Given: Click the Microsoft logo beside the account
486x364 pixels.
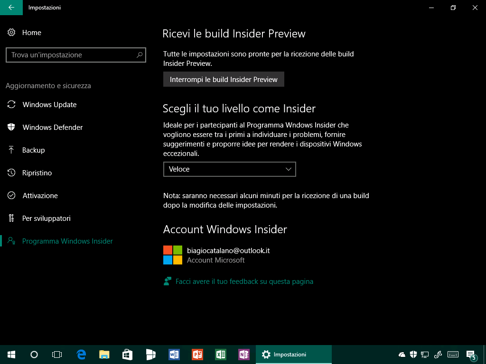Looking at the screenshot, I should point(173,255).
